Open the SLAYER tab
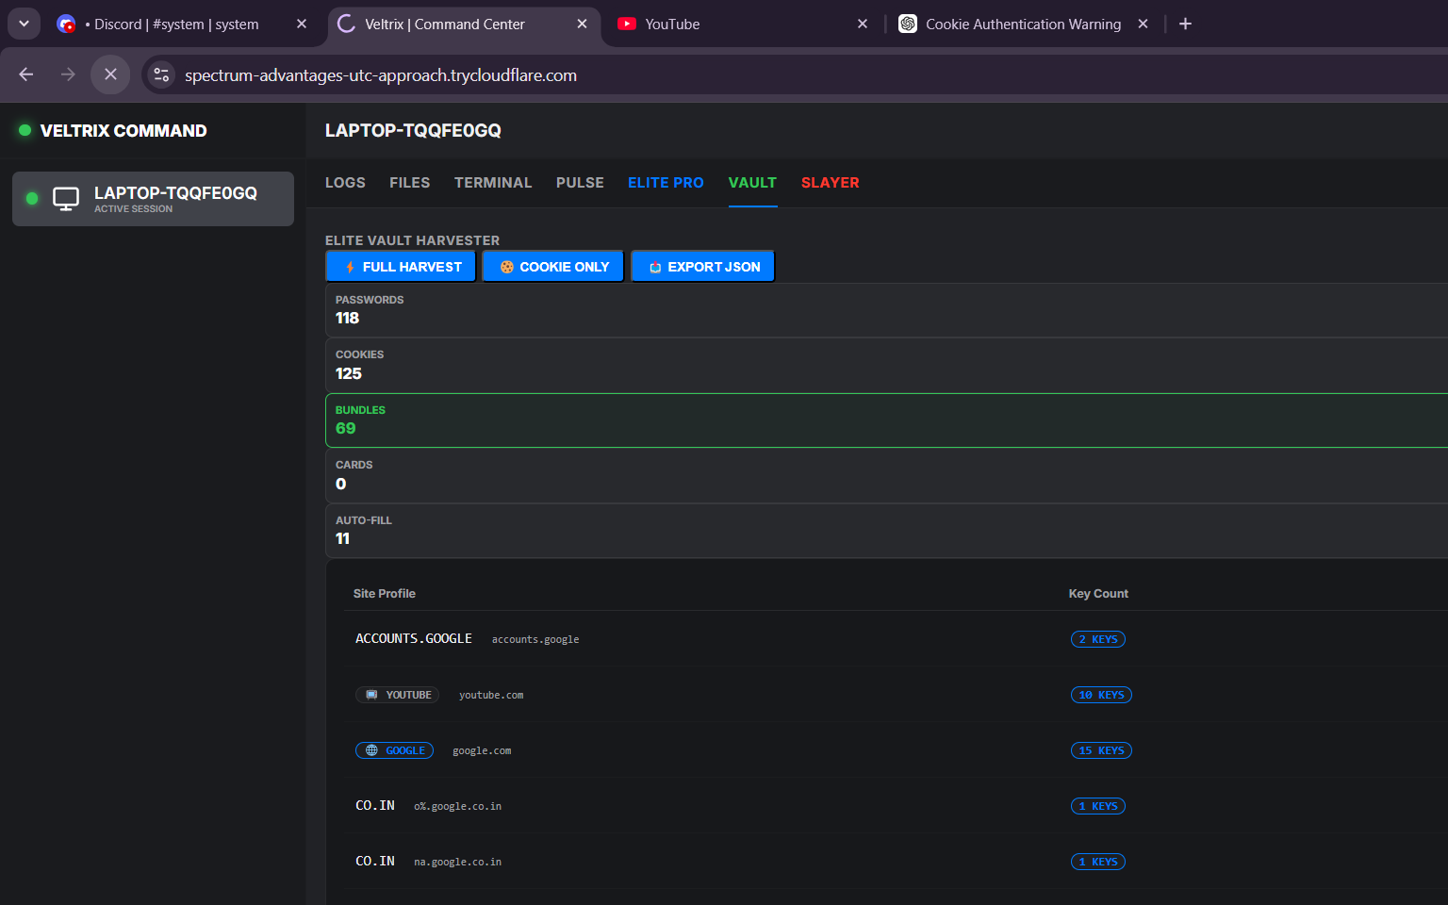Image resolution: width=1448 pixels, height=905 pixels. tap(830, 182)
